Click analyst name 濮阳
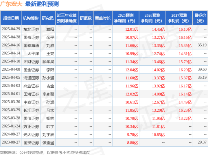 [50, 29]
